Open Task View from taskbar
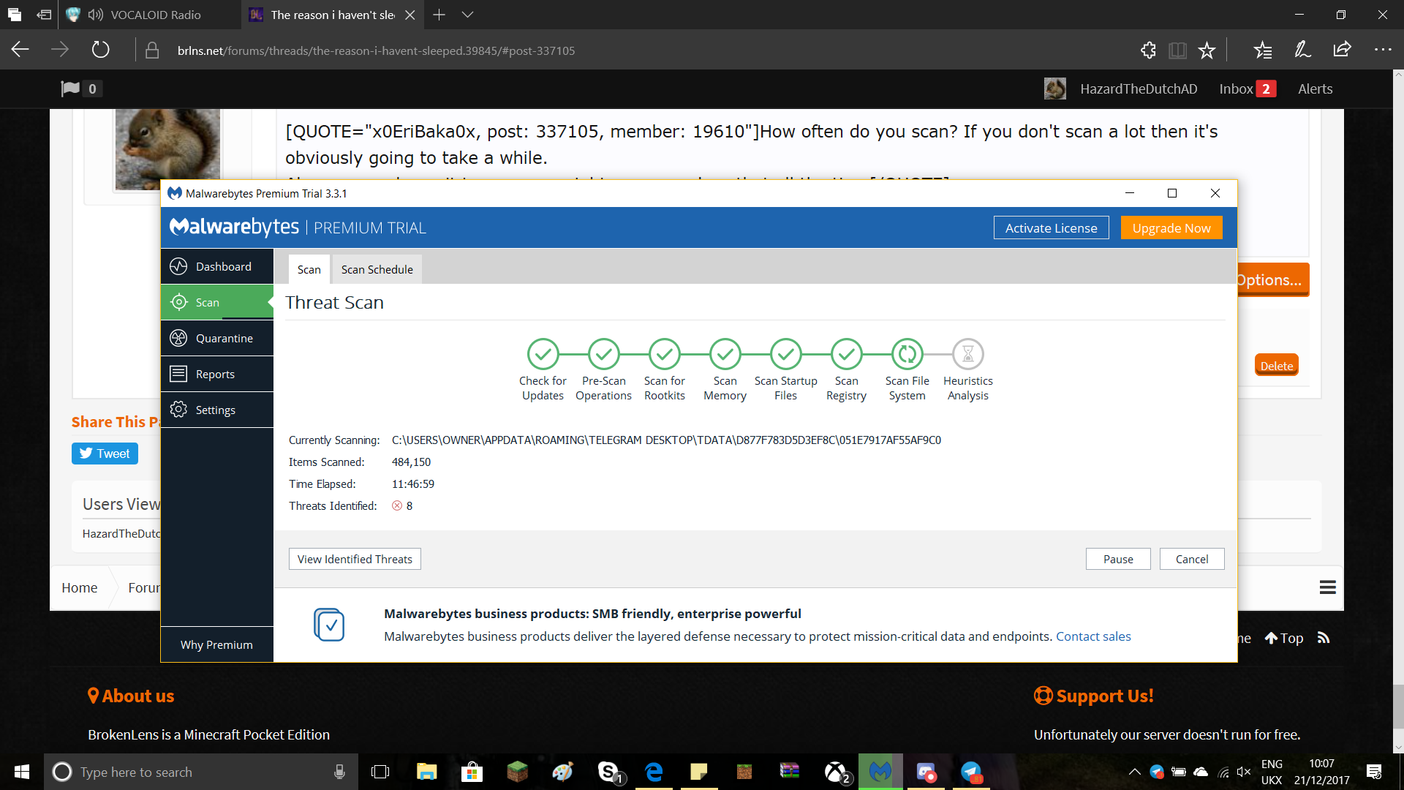This screenshot has height=790, width=1404. coord(380,772)
